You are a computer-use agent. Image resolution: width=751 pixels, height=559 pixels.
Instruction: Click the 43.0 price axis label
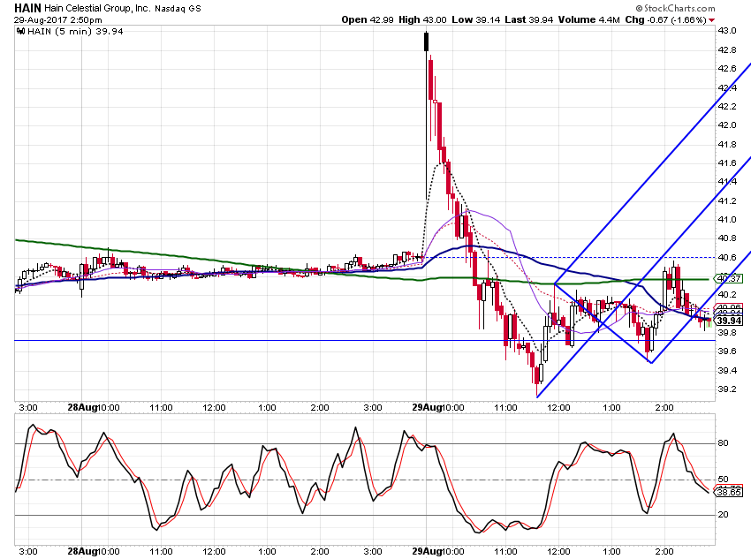(727, 31)
